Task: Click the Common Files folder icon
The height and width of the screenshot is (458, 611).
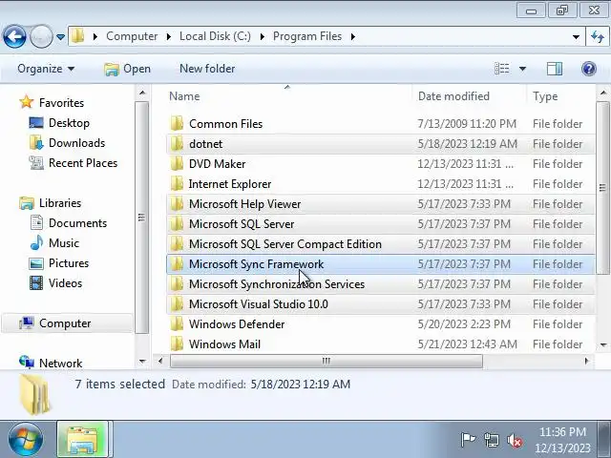Action: pos(177,124)
